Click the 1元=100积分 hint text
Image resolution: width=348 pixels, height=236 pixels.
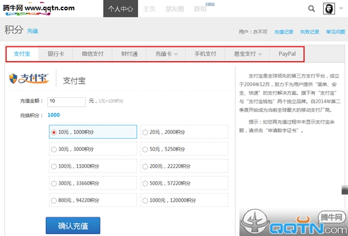tap(111, 101)
